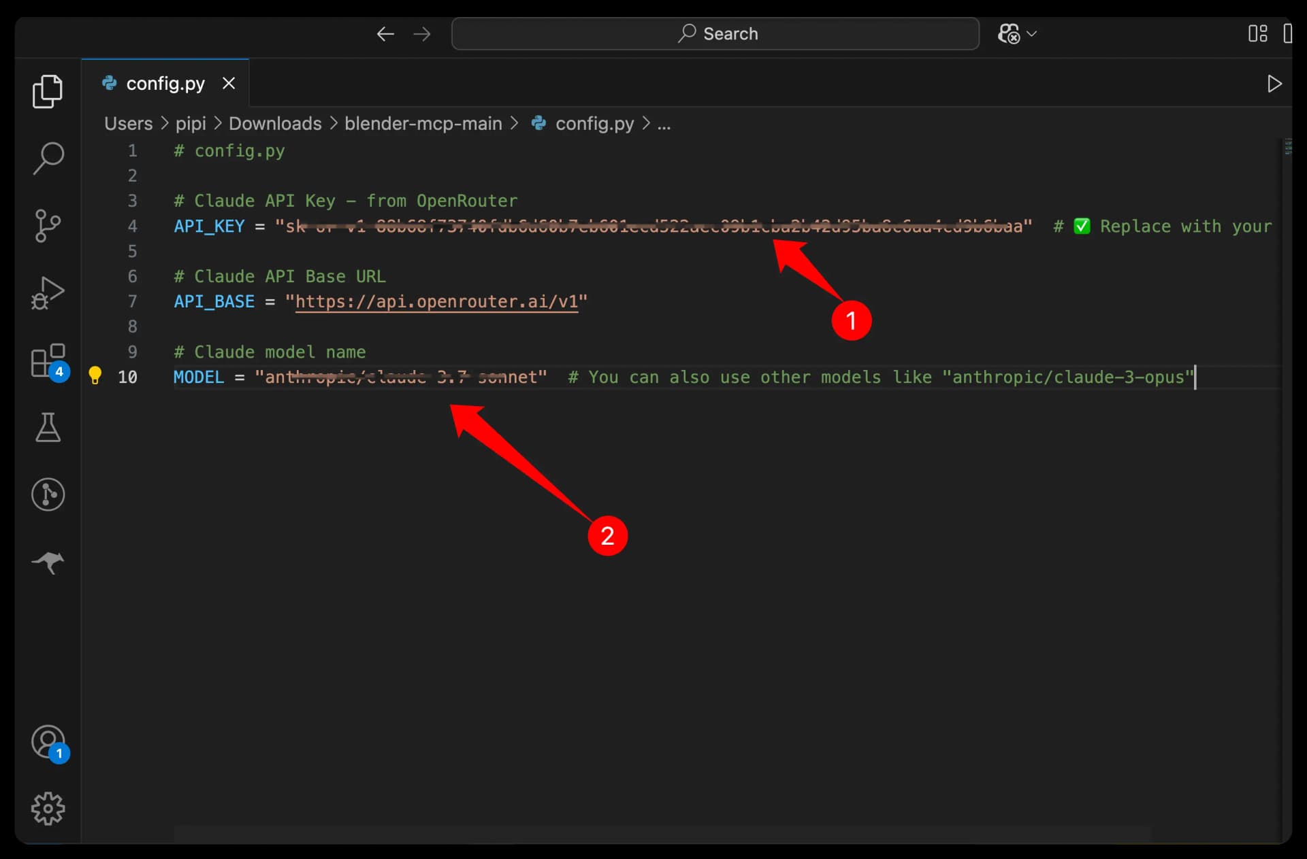The image size is (1307, 859).
Task: Click Downloads in the breadcrumb
Action: tap(275, 123)
